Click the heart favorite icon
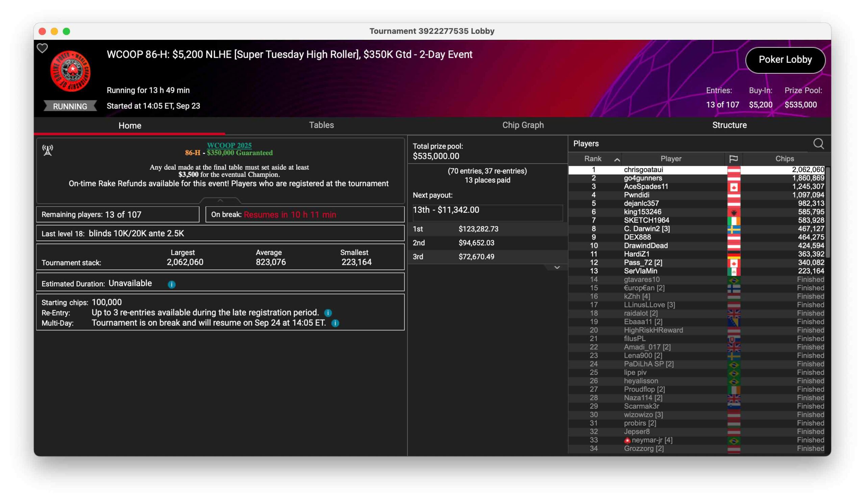 [42, 48]
